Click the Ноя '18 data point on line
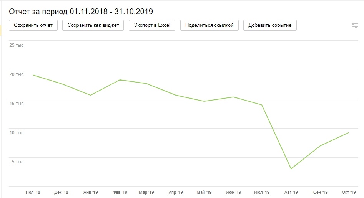Image resolution: width=364 pixels, height=198 pixels. [x=33, y=75]
